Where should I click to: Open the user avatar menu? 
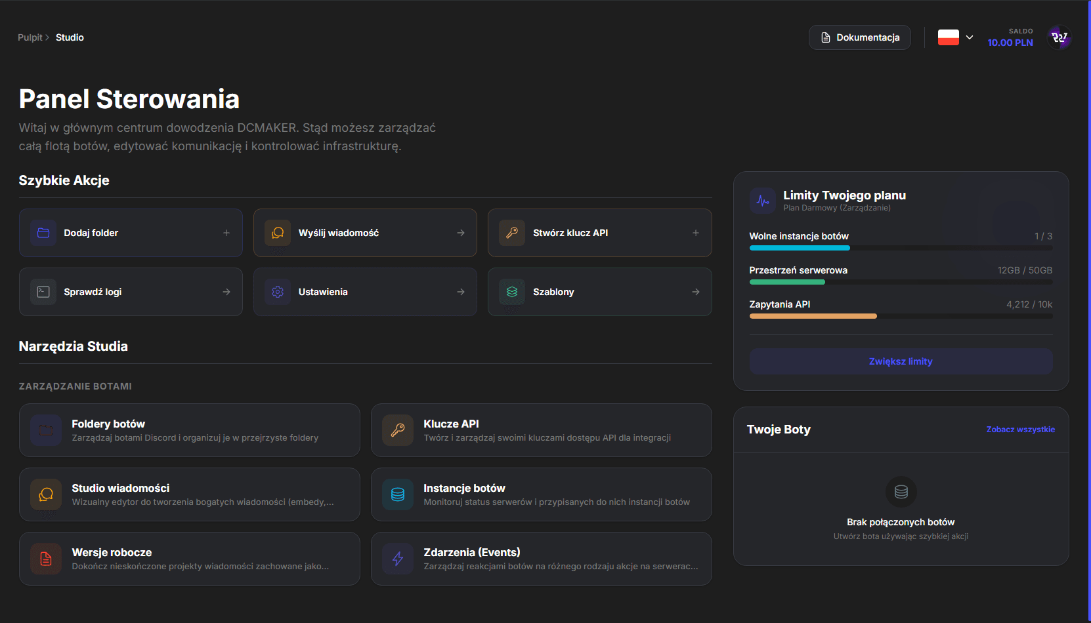pos(1059,37)
